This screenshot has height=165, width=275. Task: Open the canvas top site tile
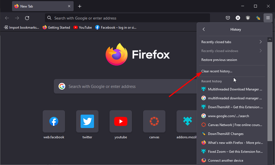tap(154, 121)
